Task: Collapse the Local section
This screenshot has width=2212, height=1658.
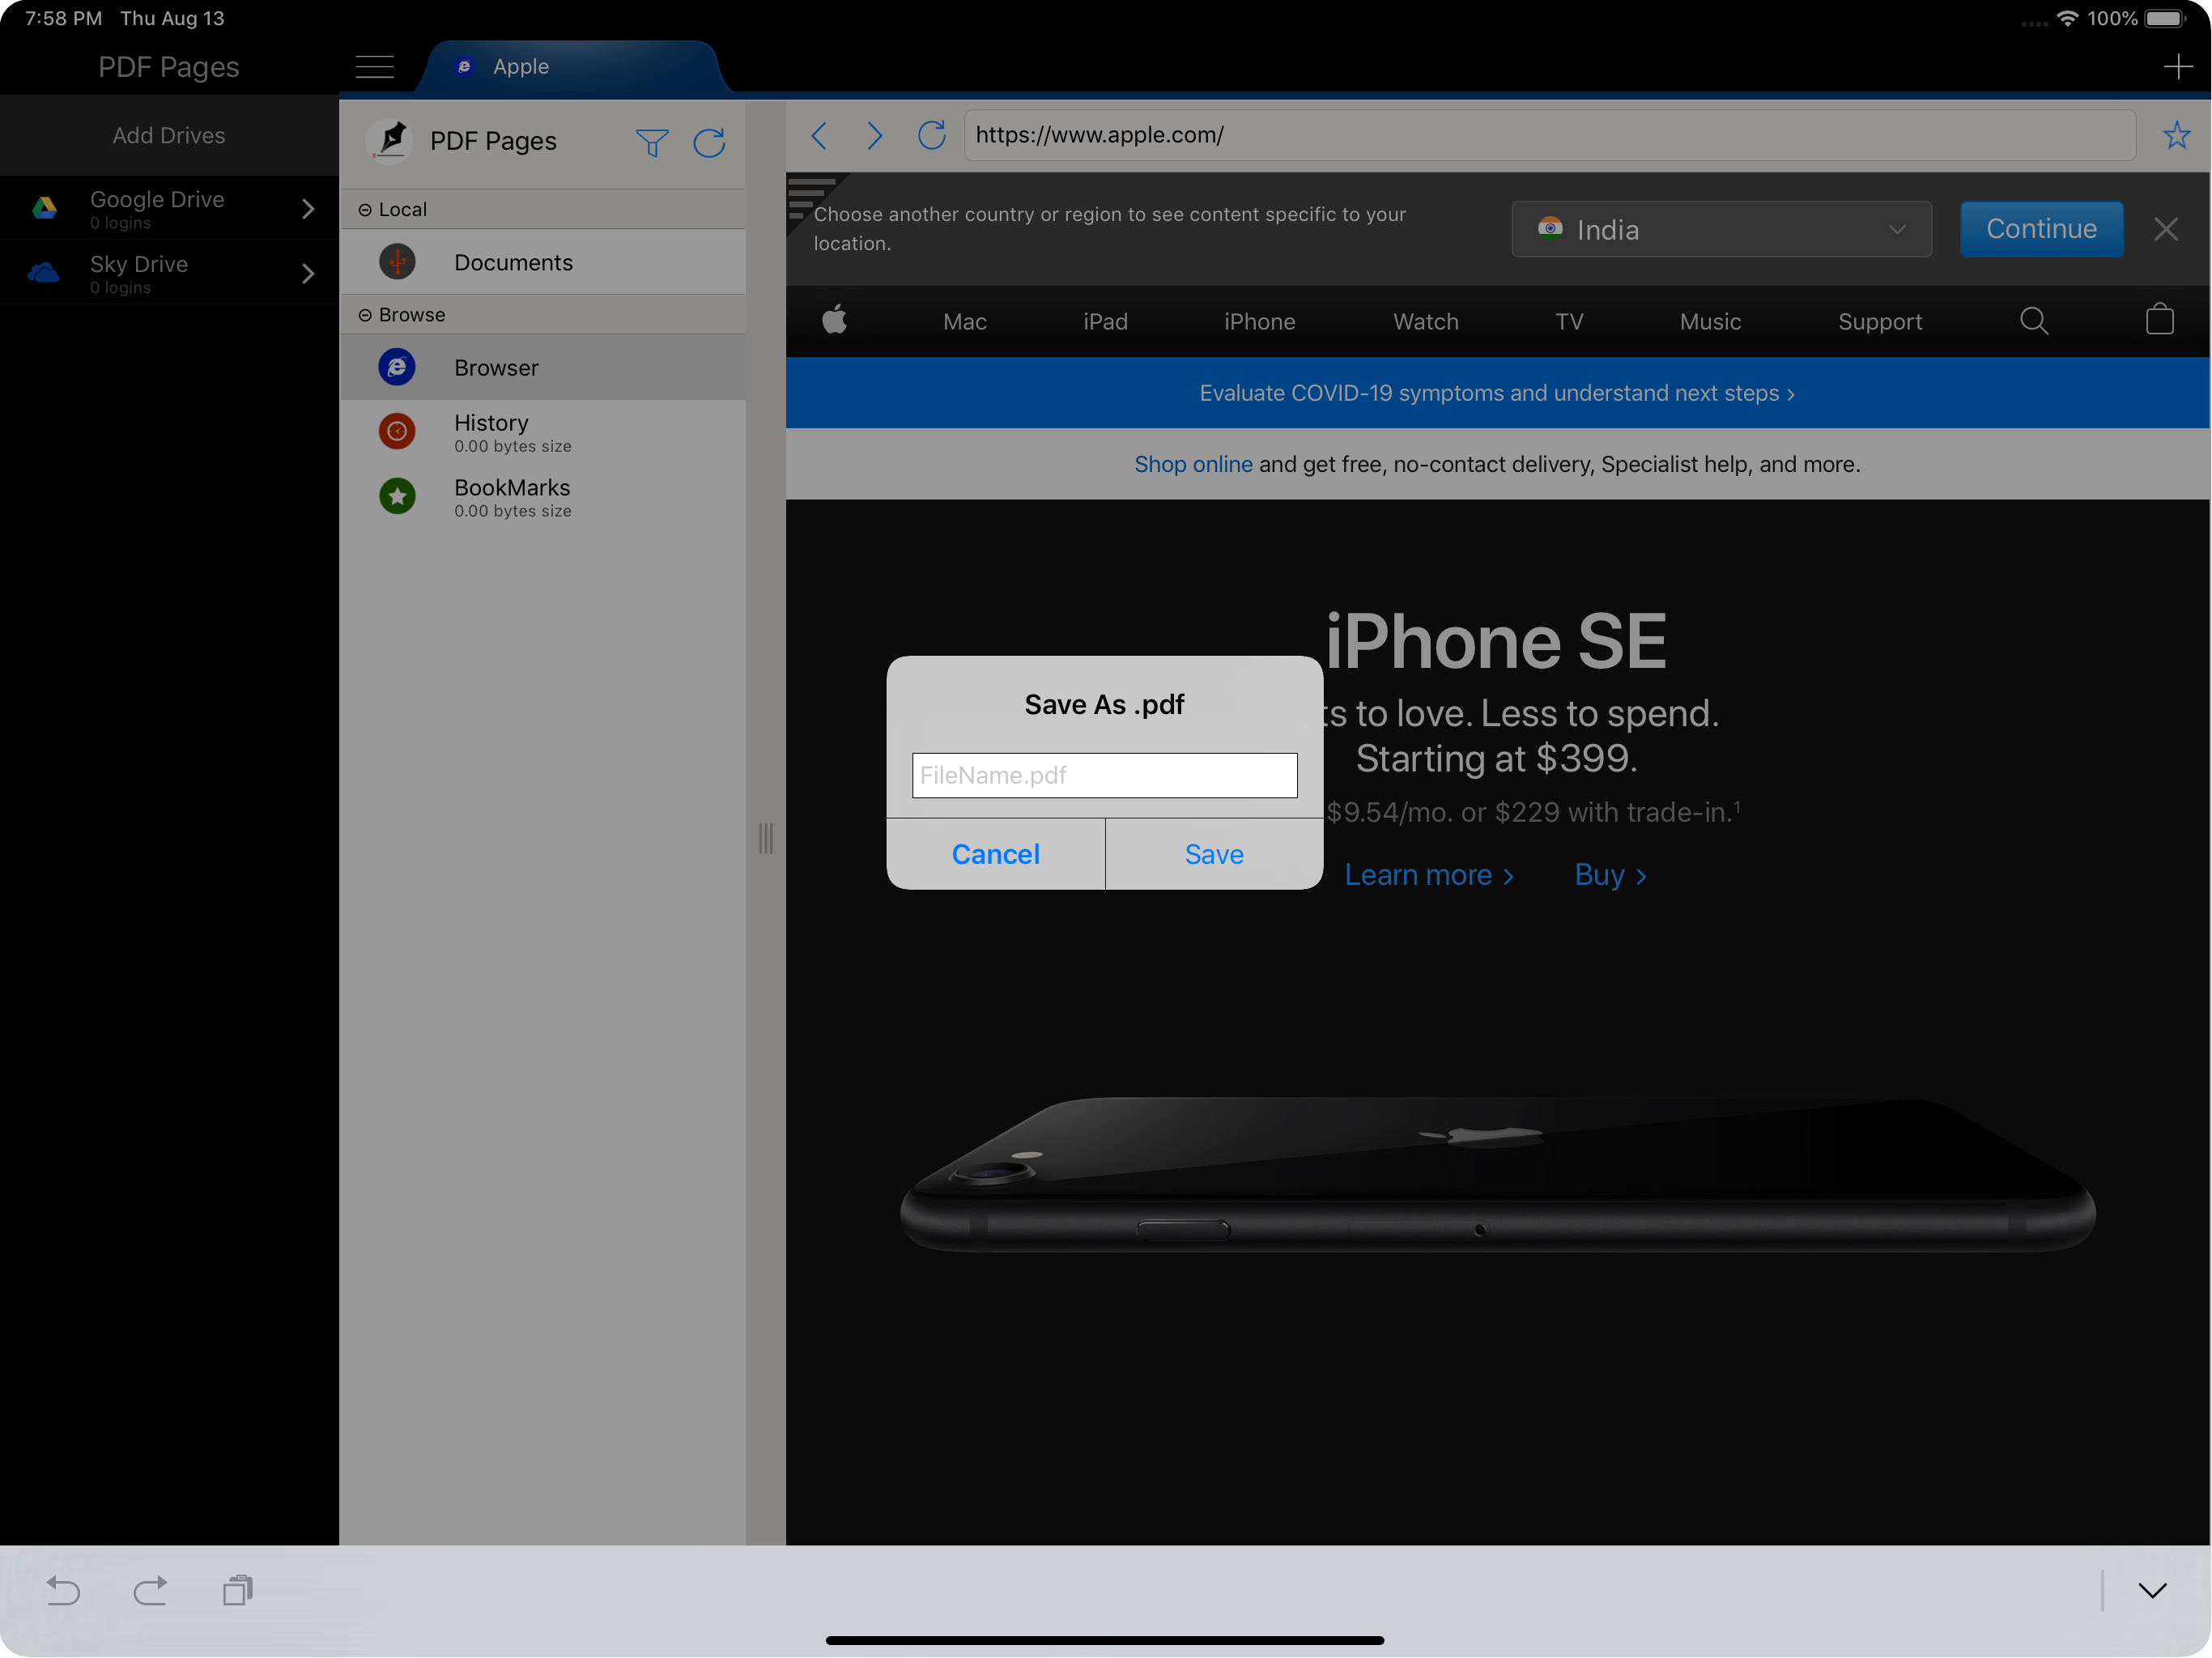Action: pos(365,210)
